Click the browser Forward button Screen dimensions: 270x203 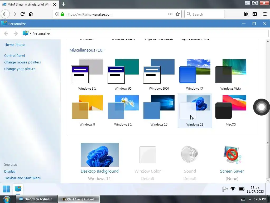(x=14, y=14)
